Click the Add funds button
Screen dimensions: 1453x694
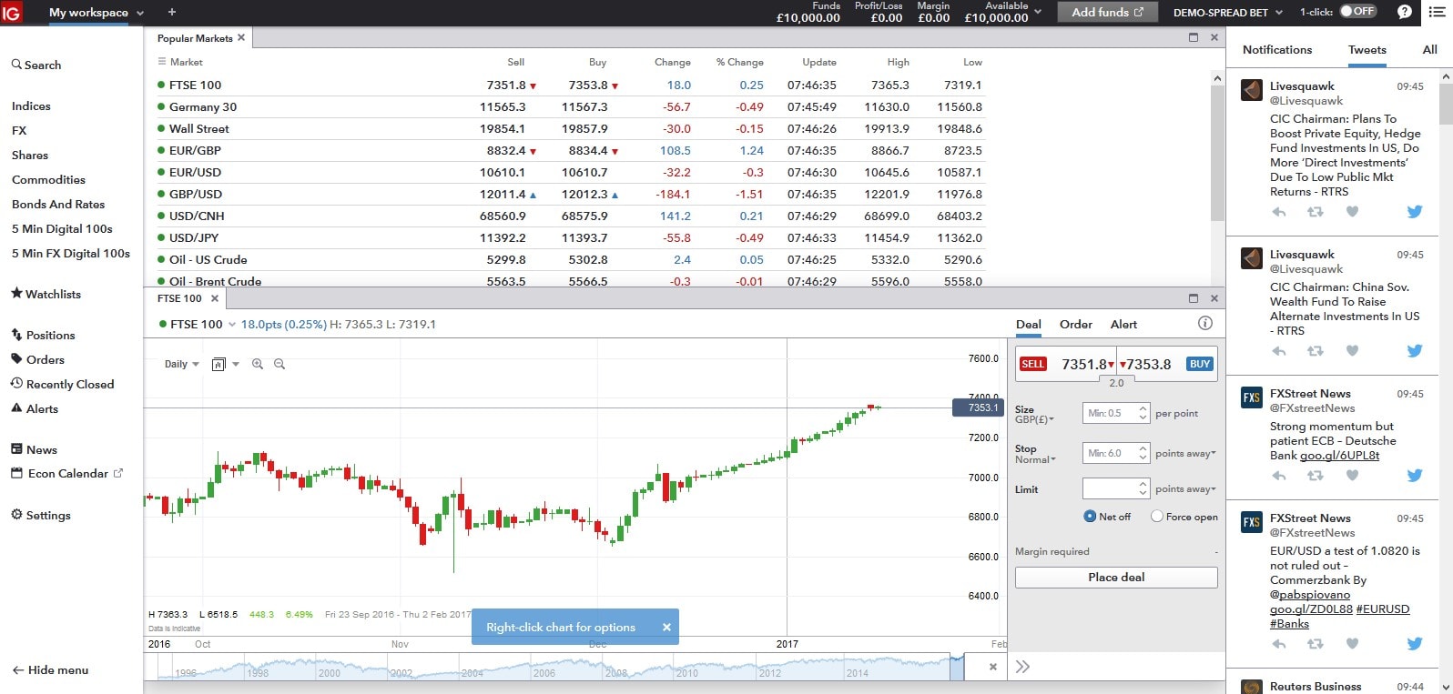1108,12
